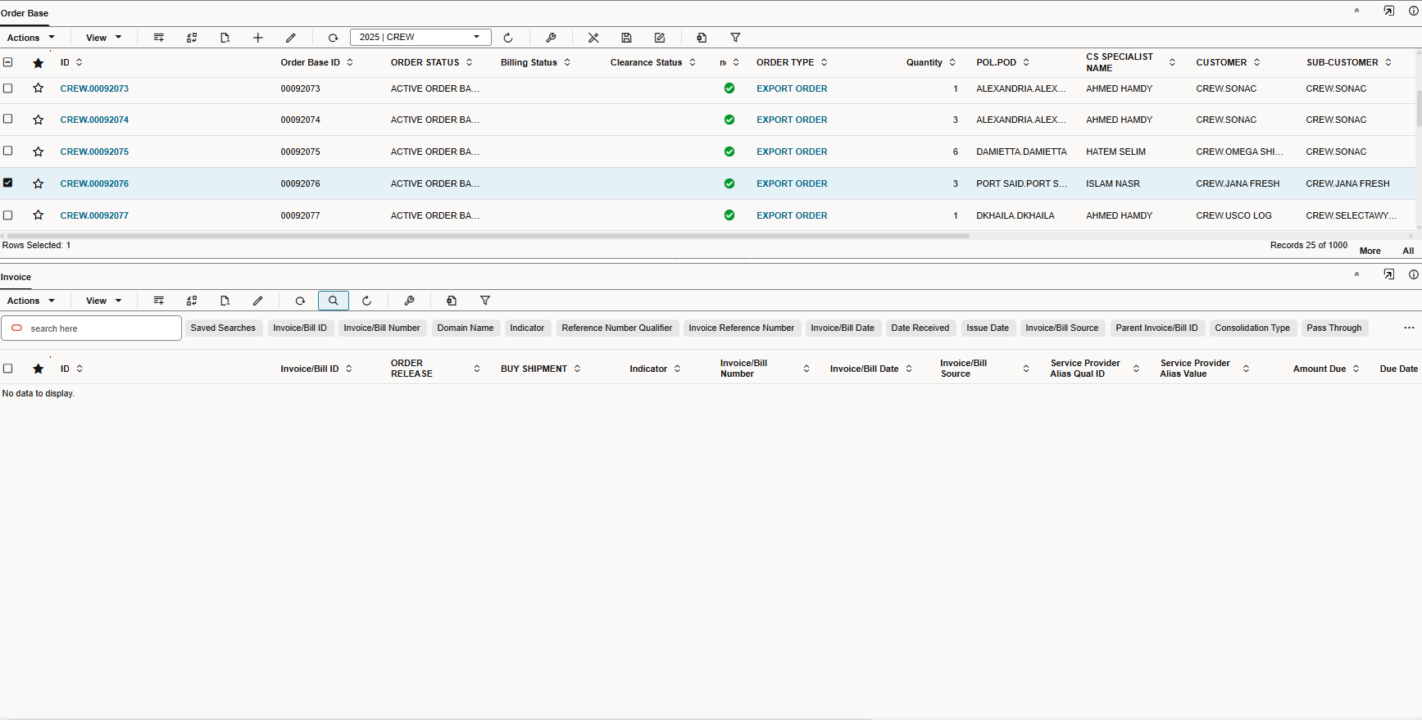1422x720 pixels.
Task: Select the Pass Through search chip
Action: pos(1334,328)
